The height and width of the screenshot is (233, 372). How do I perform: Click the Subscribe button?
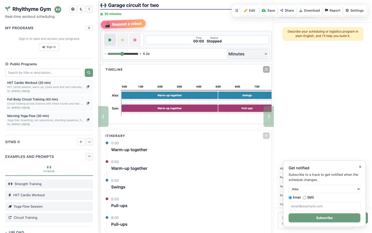[x=324, y=218]
